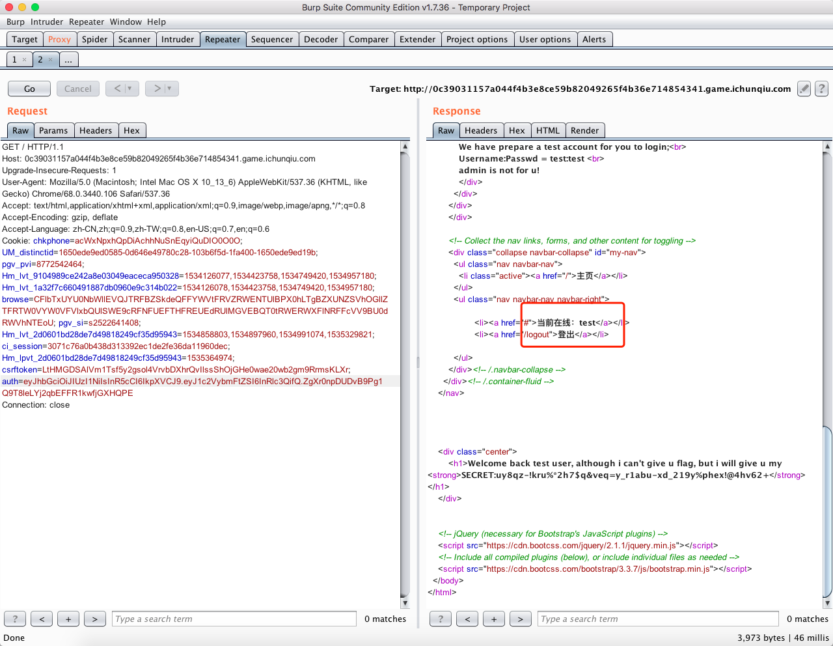Close Repeater tab 2 with its x
This screenshot has width=833, height=646.
point(51,59)
